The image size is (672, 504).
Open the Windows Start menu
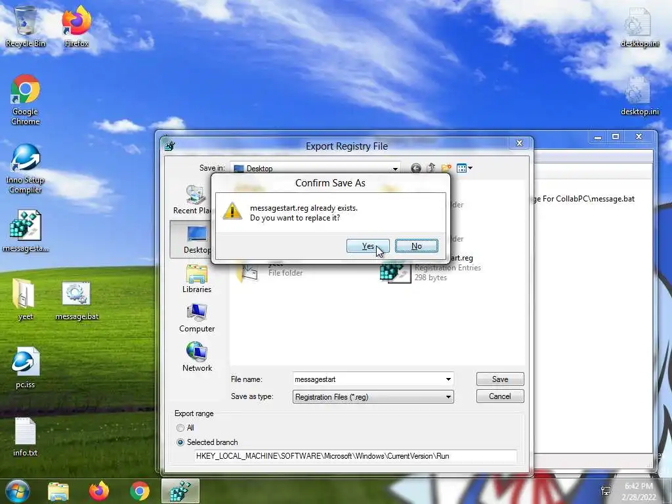(x=18, y=491)
